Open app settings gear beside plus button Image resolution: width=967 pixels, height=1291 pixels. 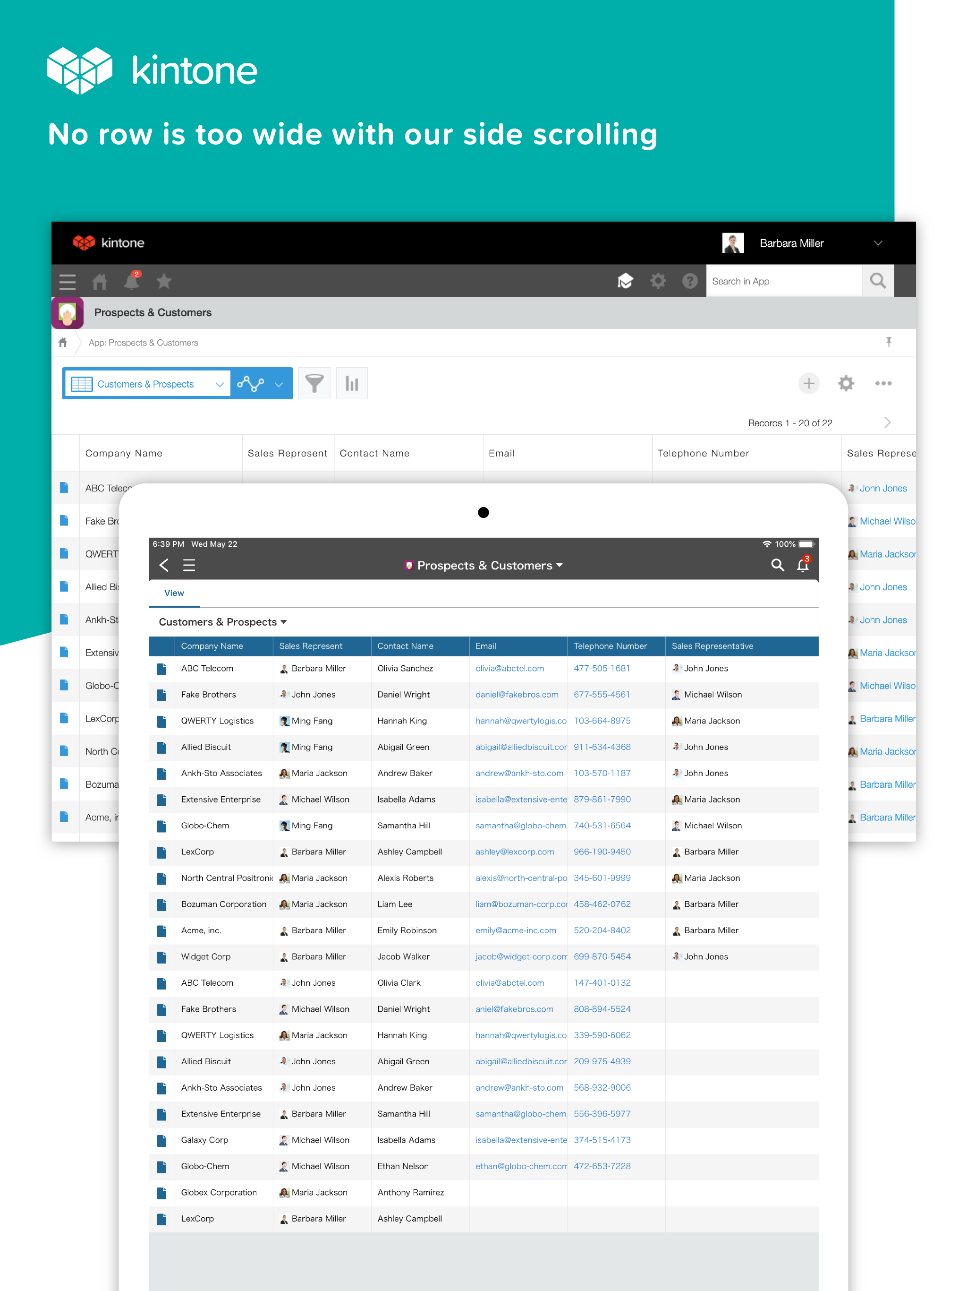pyautogui.click(x=846, y=383)
